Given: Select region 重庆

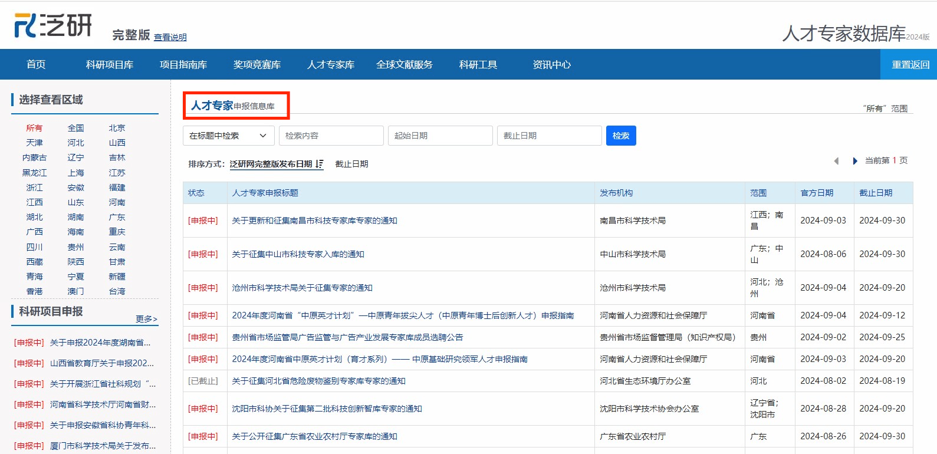Looking at the screenshot, I should click(117, 232).
